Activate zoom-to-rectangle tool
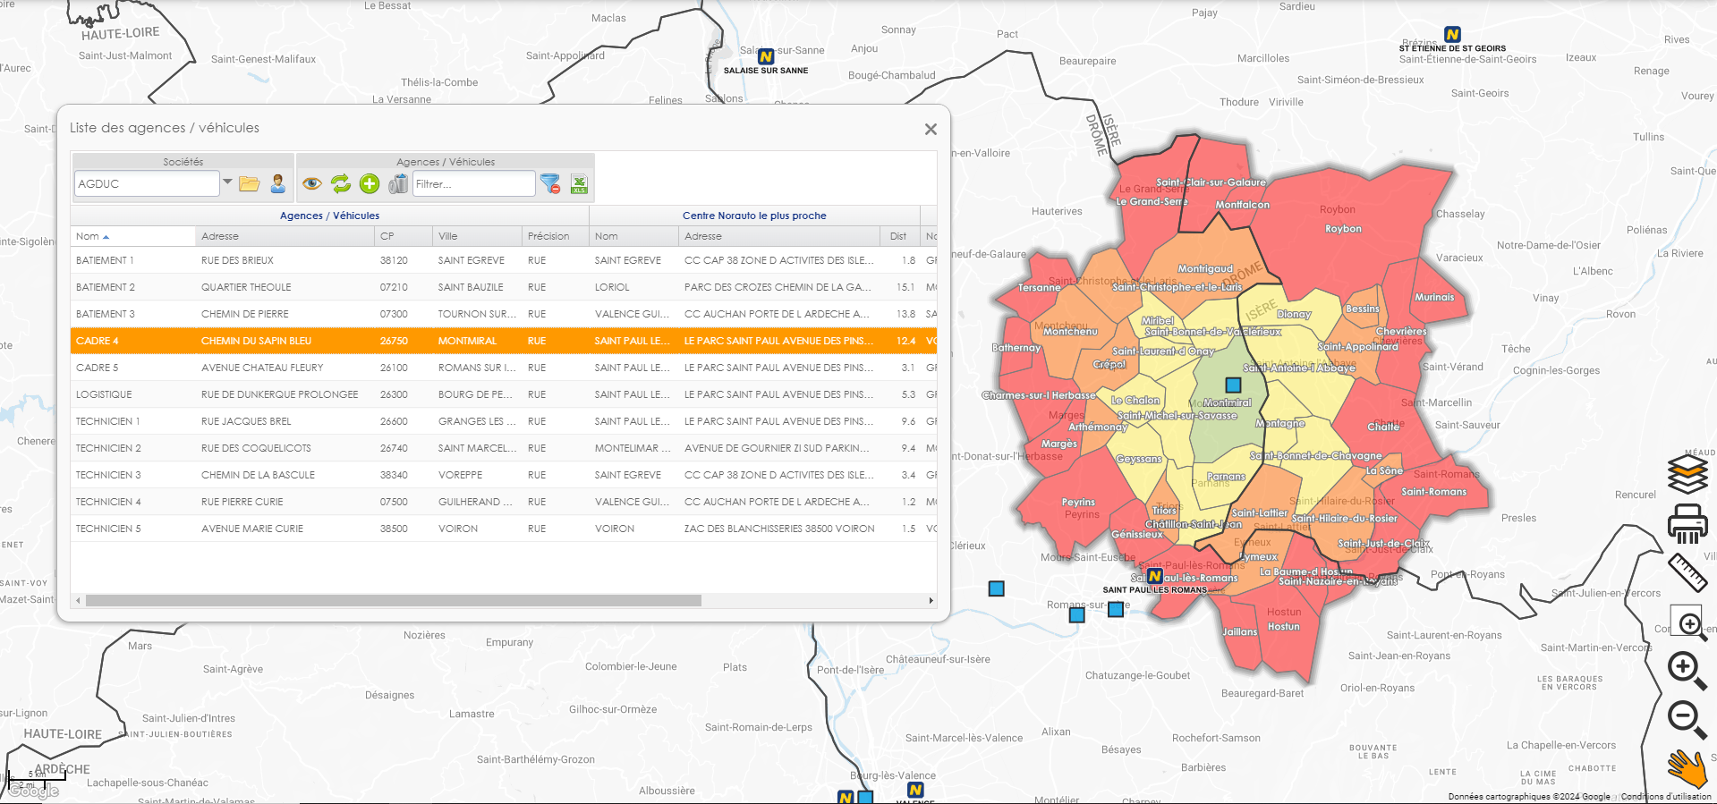1717x804 pixels. (1688, 622)
